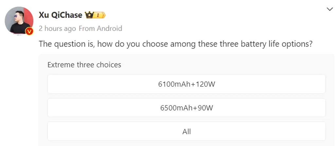
Task: Open the post options chevron menu
Action: pyautogui.click(x=329, y=9)
